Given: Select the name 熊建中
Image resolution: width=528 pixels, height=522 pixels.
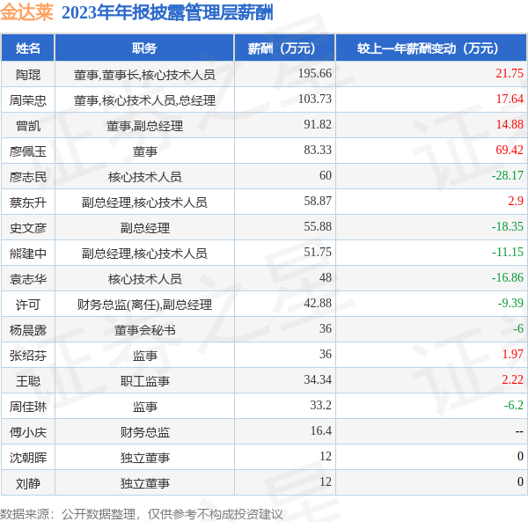Looking at the screenshot, I should [28, 254].
